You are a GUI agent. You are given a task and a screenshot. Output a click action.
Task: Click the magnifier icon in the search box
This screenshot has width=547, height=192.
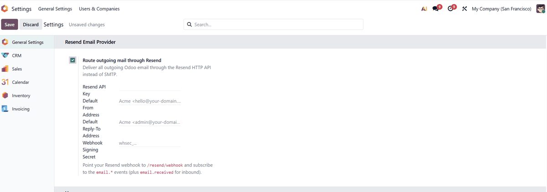pyautogui.click(x=190, y=25)
